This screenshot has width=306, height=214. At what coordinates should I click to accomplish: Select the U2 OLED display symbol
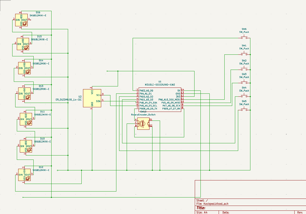point(92,98)
